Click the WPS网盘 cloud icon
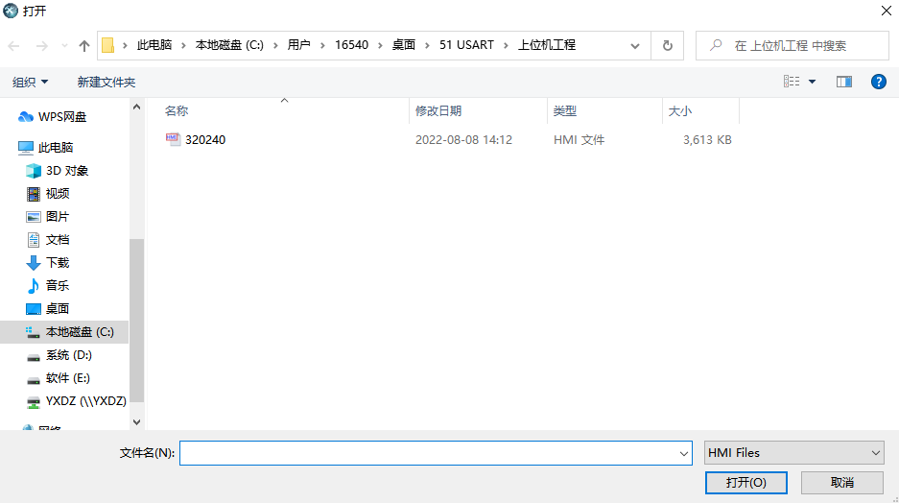Viewport: 899px width, 503px height. click(26, 117)
